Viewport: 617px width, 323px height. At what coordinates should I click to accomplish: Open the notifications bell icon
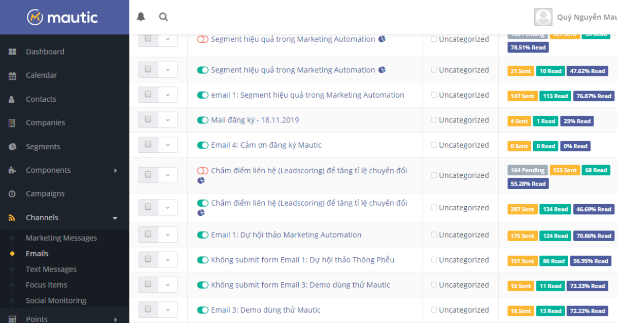coord(141,17)
